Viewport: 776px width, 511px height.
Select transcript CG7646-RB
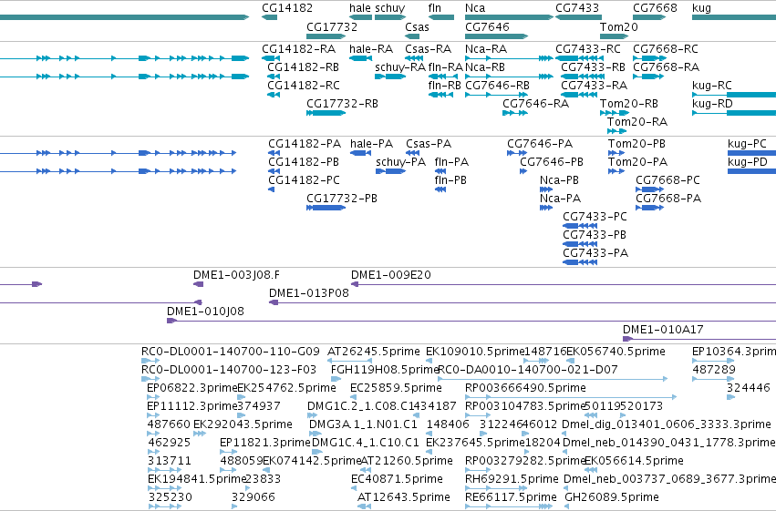coord(497,86)
